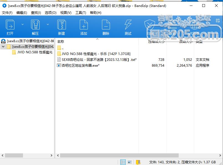Click the left arrow of the tree pane scrollbar
This screenshot has height=165, width=223.
[x=2, y=156]
